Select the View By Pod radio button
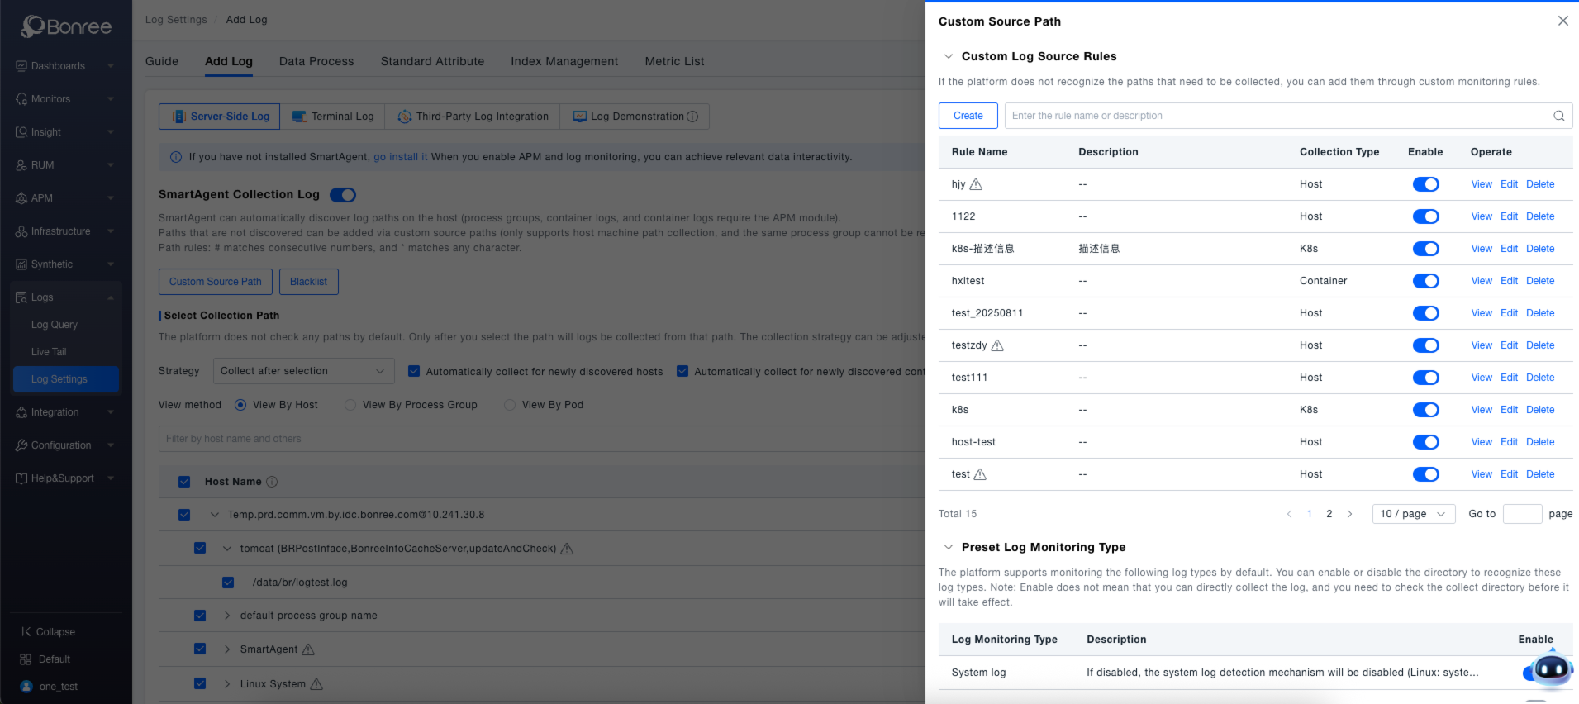1579x704 pixels. [x=510, y=405]
